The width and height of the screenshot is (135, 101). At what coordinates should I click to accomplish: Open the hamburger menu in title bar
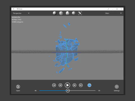click(x=13, y=9)
